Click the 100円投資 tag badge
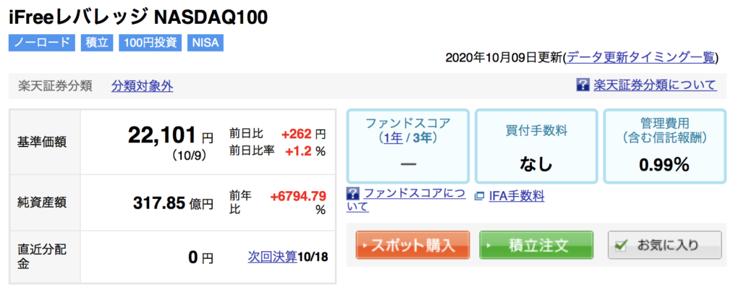Image resolution: width=741 pixels, height=293 pixels. [x=151, y=43]
